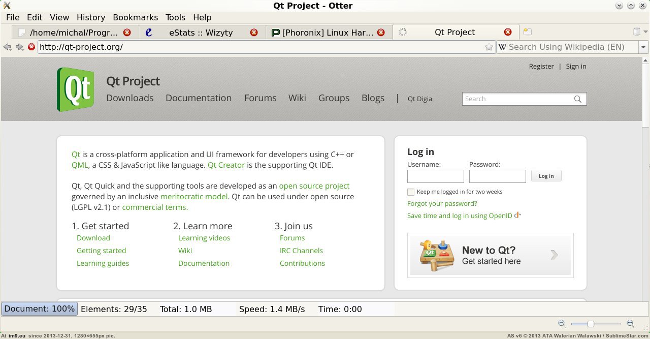Click the magnifier in the Qt site search box

pos(578,99)
